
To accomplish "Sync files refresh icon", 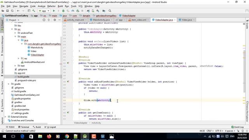I will click(x=12, y=11).
